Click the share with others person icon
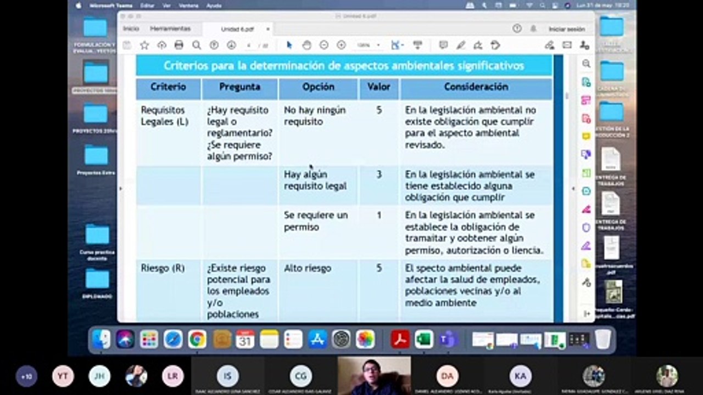 [x=584, y=45]
